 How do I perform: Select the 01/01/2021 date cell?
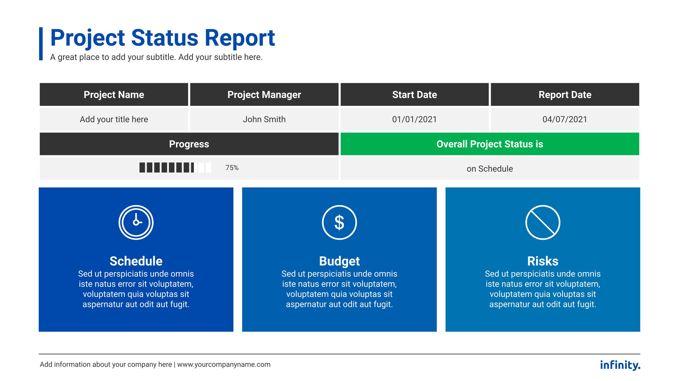414,119
